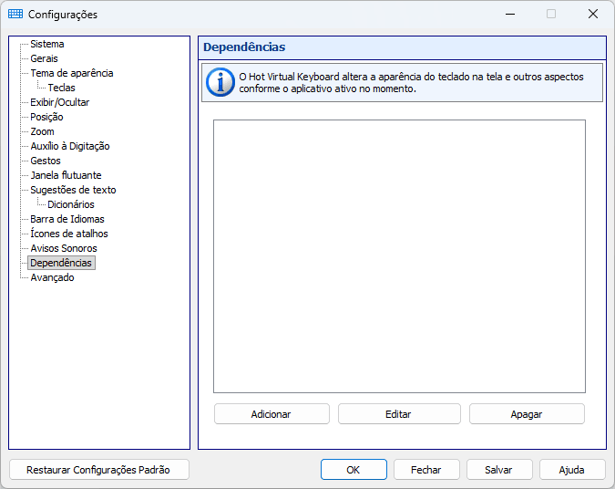The image size is (615, 489).
Task: Open Auxílio à Digitação settings
Action: [70, 146]
